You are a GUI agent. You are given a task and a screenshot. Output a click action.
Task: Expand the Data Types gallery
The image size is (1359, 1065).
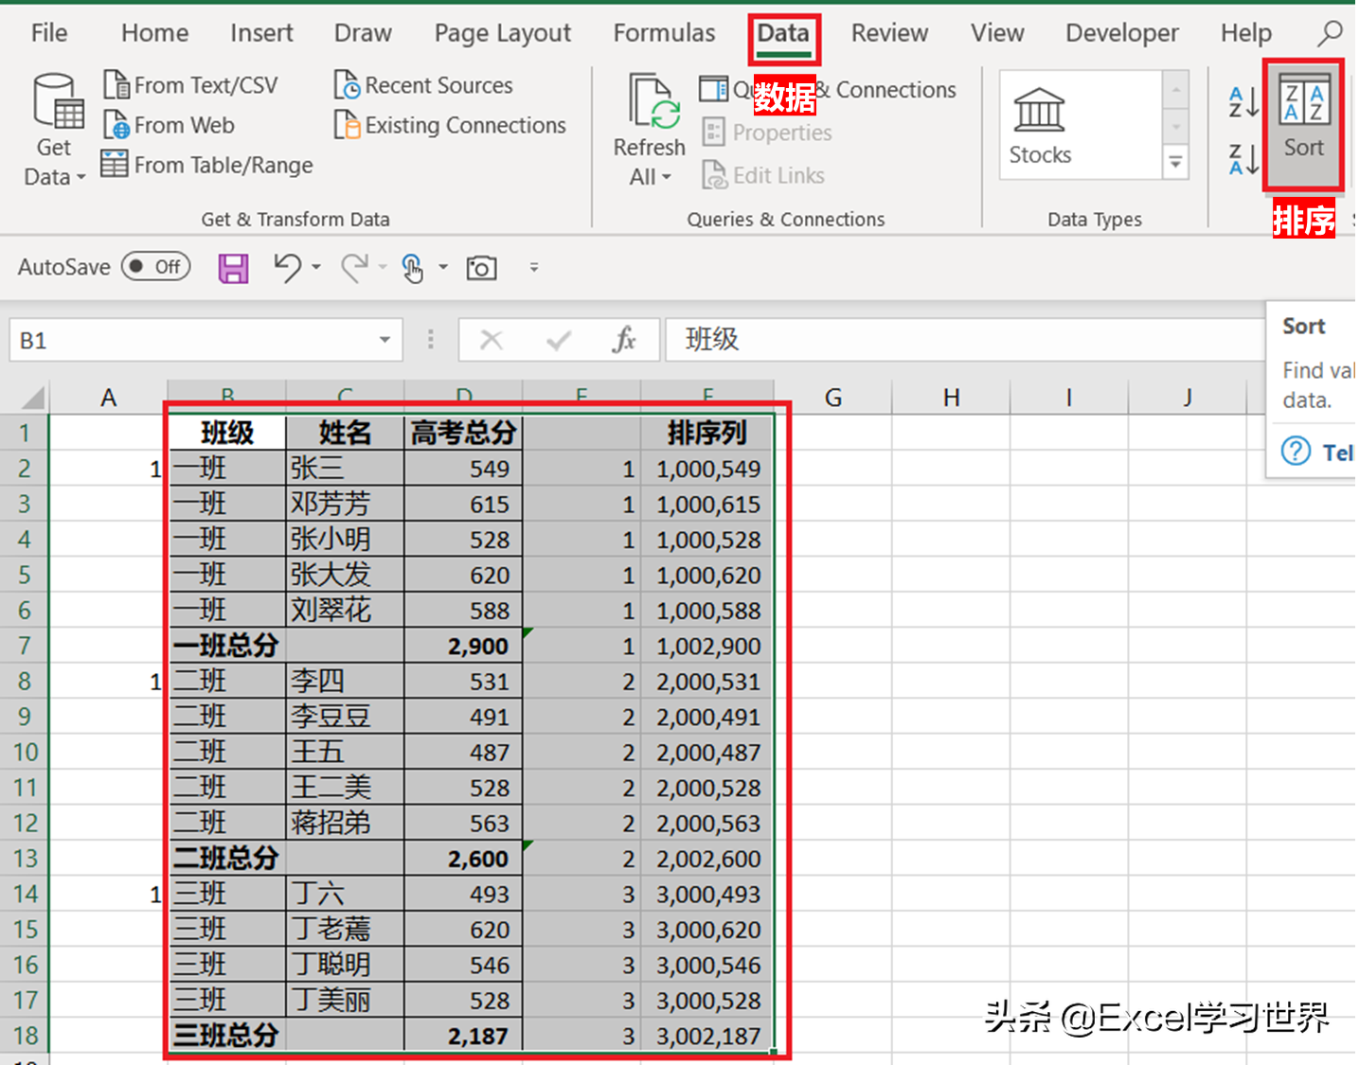[x=1175, y=163]
